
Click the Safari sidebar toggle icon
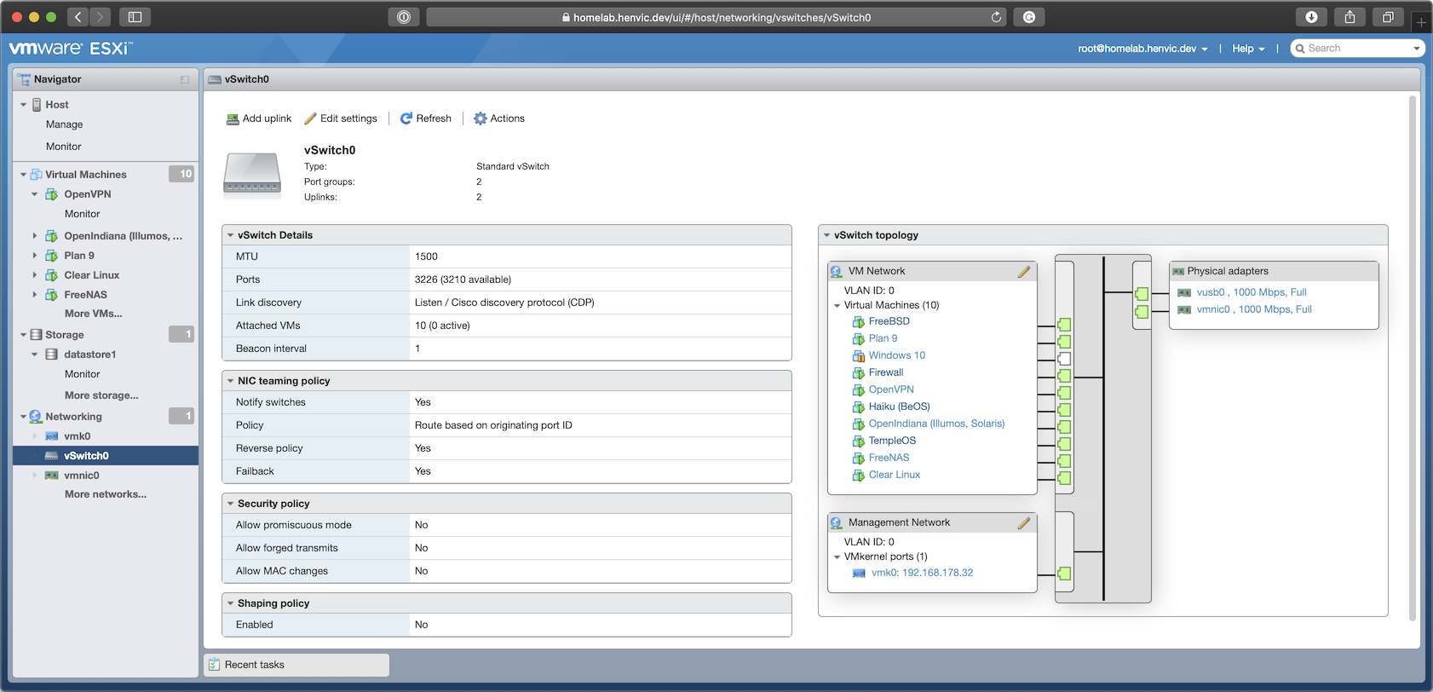[135, 17]
